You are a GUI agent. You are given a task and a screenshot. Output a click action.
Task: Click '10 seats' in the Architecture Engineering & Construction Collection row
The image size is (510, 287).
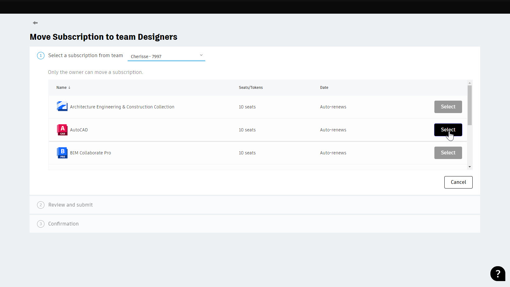[x=247, y=107]
